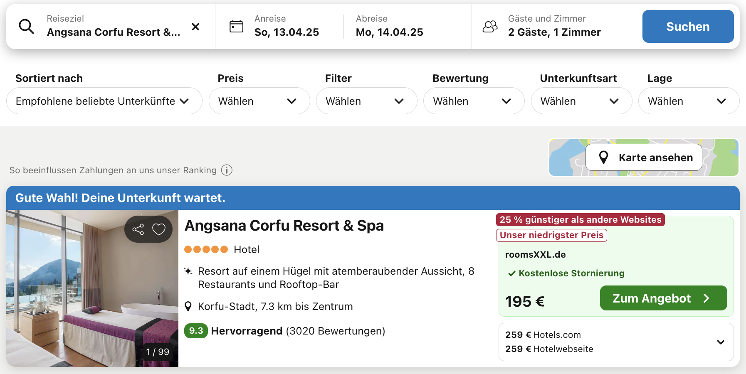The height and width of the screenshot is (374, 746).
Task: Select the Abreise date Mo, 14.04.25
Action: [x=390, y=32]
